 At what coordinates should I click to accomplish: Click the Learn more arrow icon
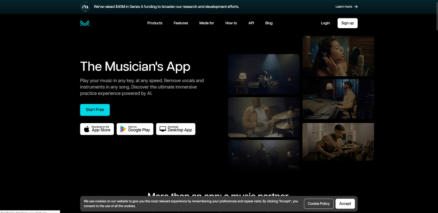(x=356, y=7)
